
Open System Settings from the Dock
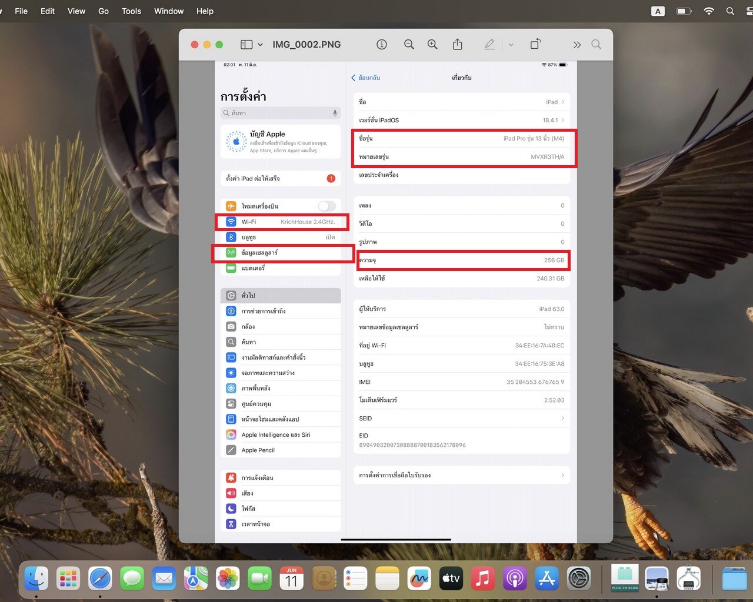(579, 578)
